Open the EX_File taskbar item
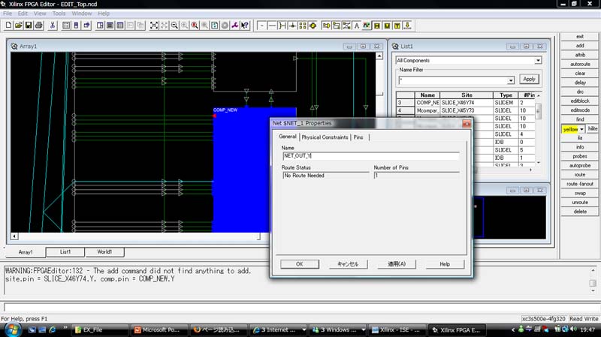 click(x=100, y=329)
